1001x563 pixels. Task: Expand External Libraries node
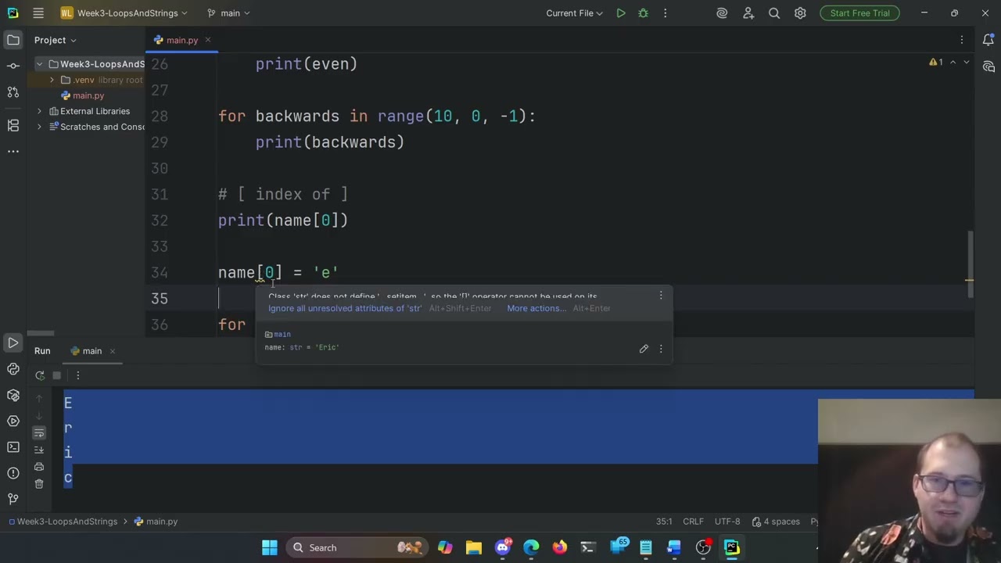click(39, 111)
